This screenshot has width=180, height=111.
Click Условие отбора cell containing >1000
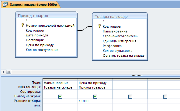coord(95,101)
